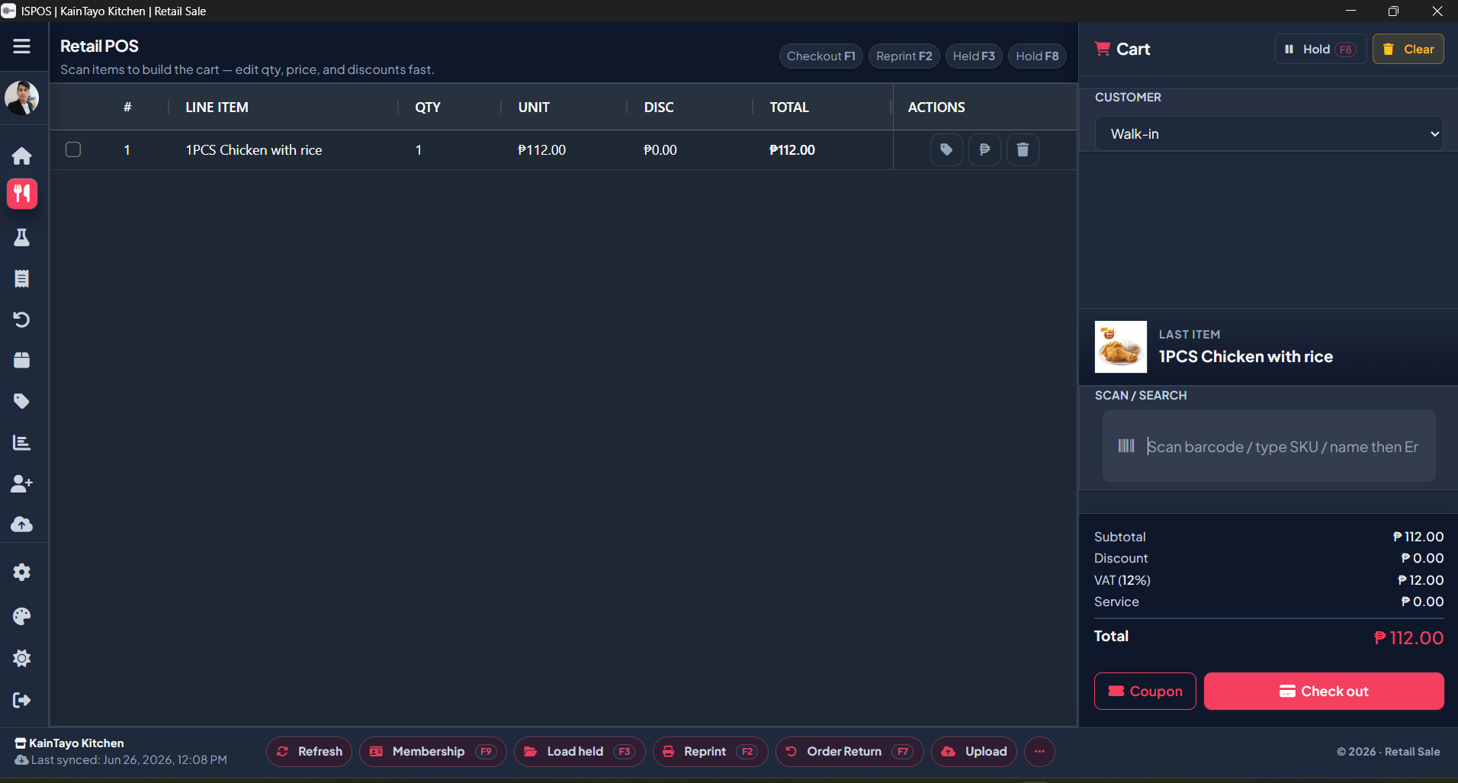Click the logout sidebar icon
This screenshot has height=783, width=1458.
[21, 700]
